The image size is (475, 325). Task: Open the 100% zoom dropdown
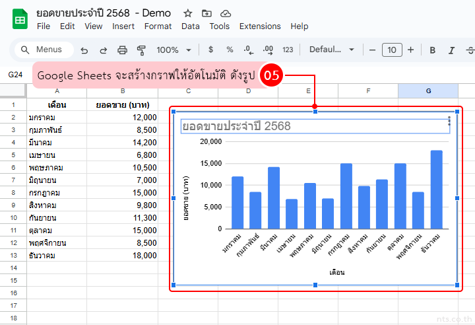coord(174,50)
